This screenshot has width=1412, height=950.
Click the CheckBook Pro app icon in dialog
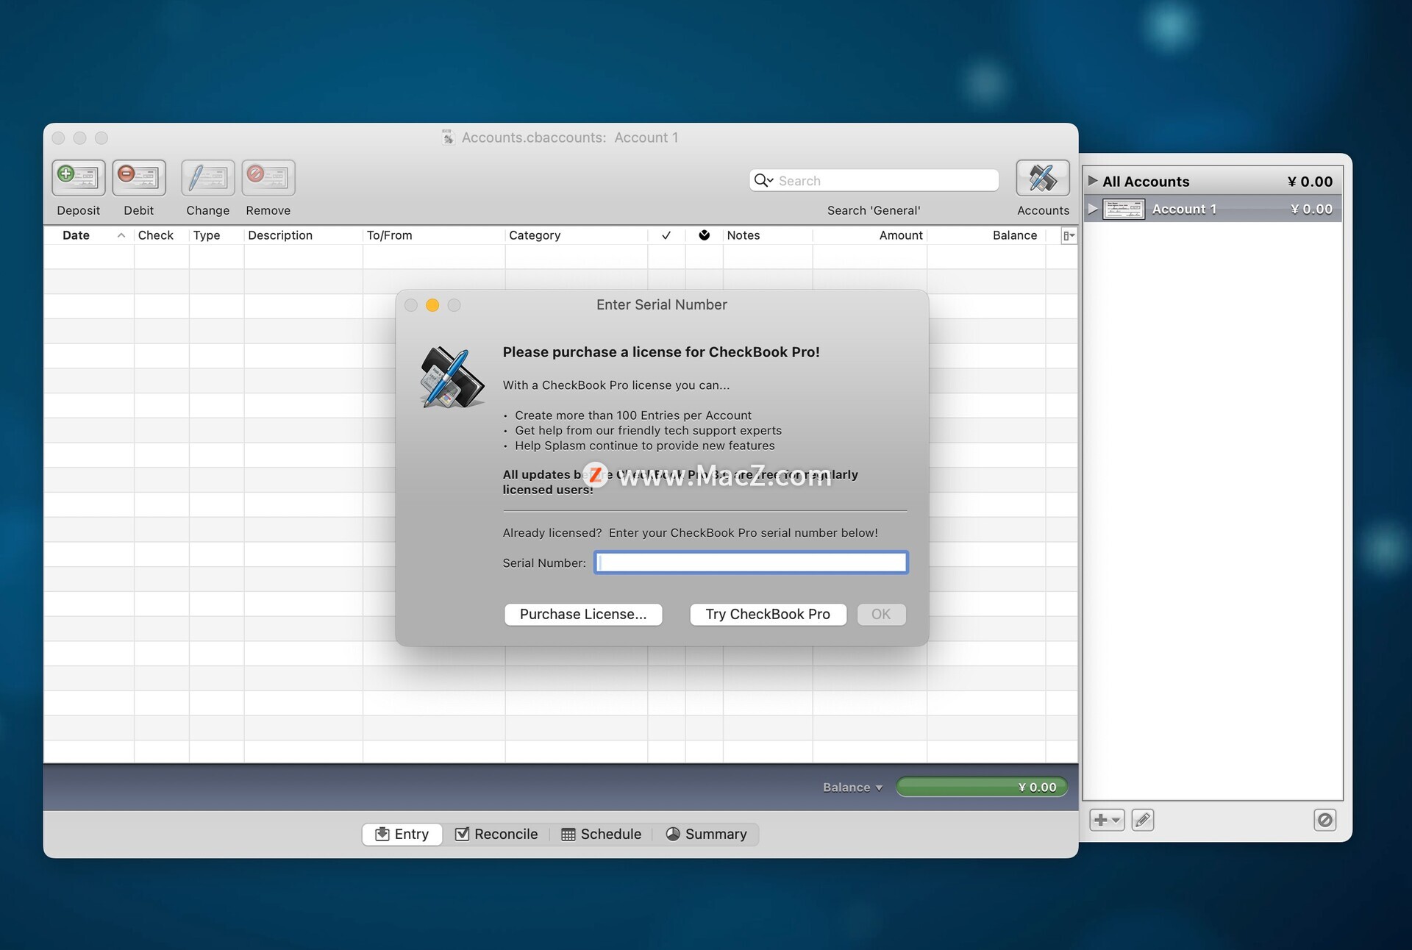(452, 377)
